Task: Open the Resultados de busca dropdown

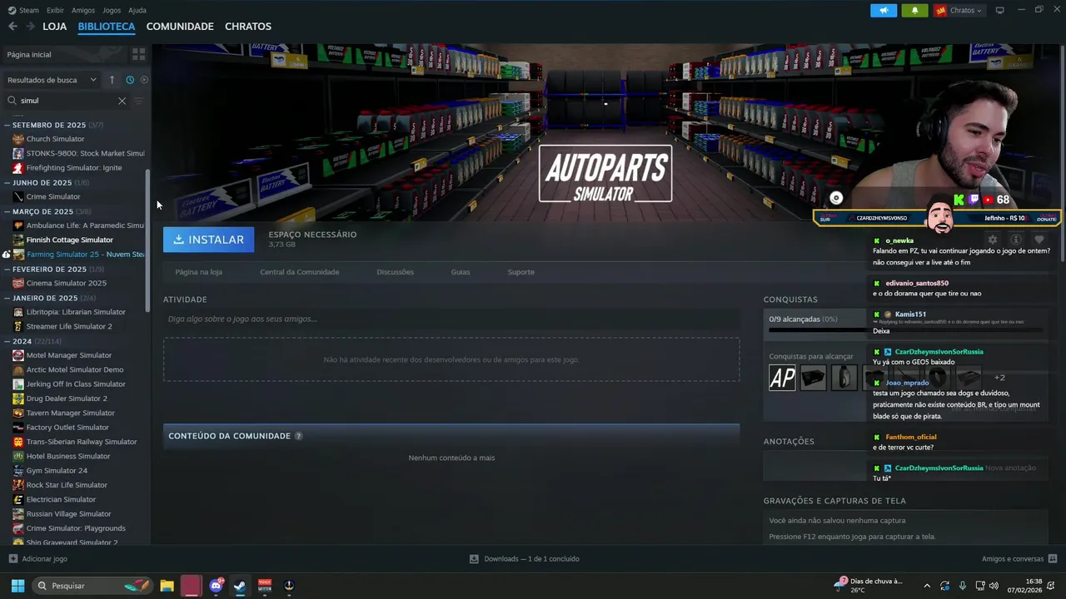Action: pos(52,80)
